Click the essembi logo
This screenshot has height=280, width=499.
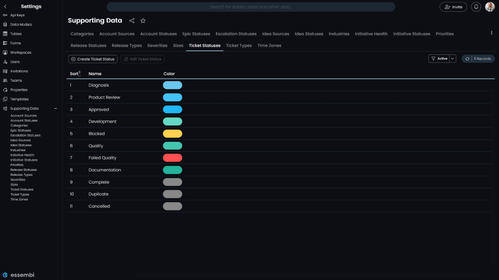tap(19, 275)
